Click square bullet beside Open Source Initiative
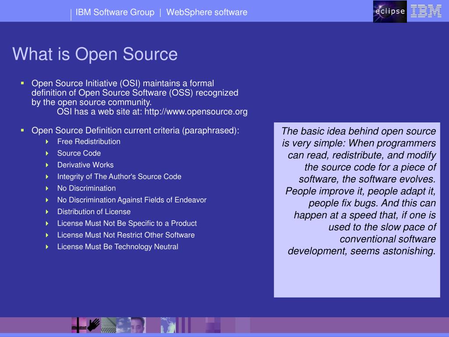 tap(22, 83)
